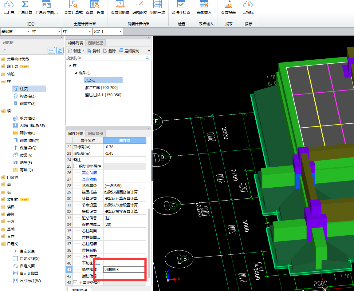
Task: Select 编辑钢筋 edit rebar tool
Action: 140,8
